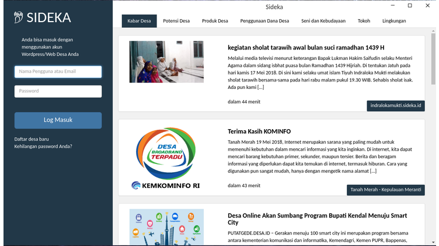439x246 pixels.
Task: Click the Sideka logo icon
Action: pos(19,17)
